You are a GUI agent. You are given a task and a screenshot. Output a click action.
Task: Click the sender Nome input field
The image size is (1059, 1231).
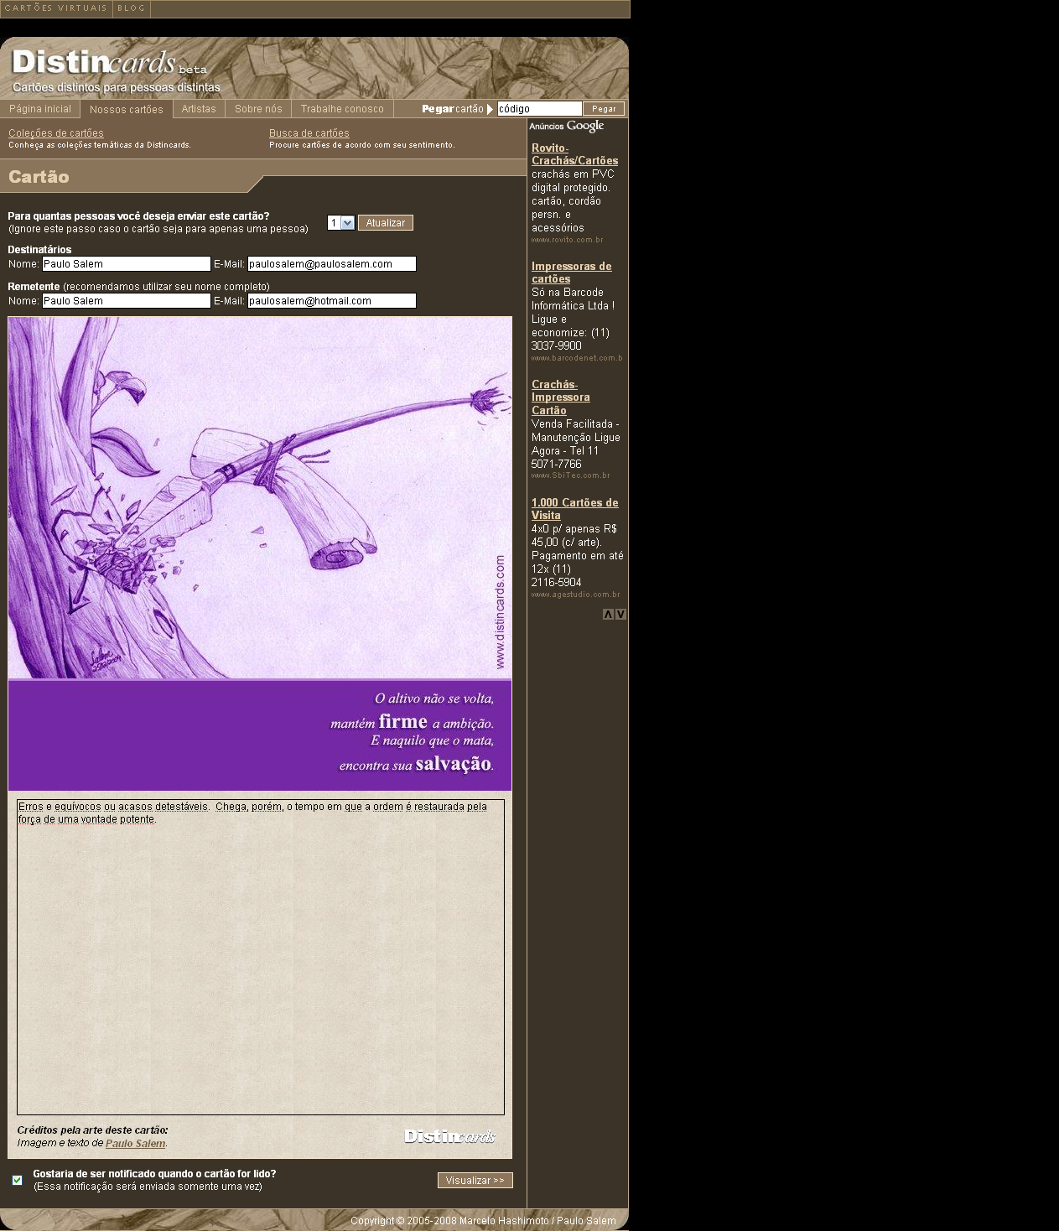click(127, 301)
